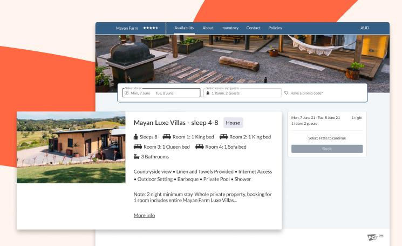Open the AUD currency selector

tap(365, 28)
